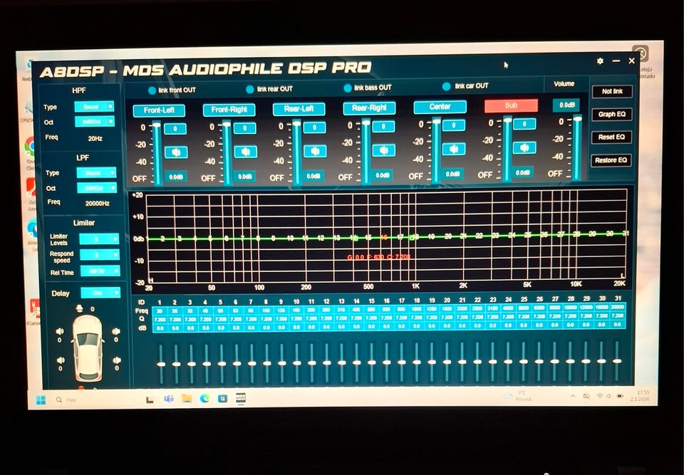Click the Restore EQ button
This screenshot has height=475, width=684.
[x=611, y=160]
